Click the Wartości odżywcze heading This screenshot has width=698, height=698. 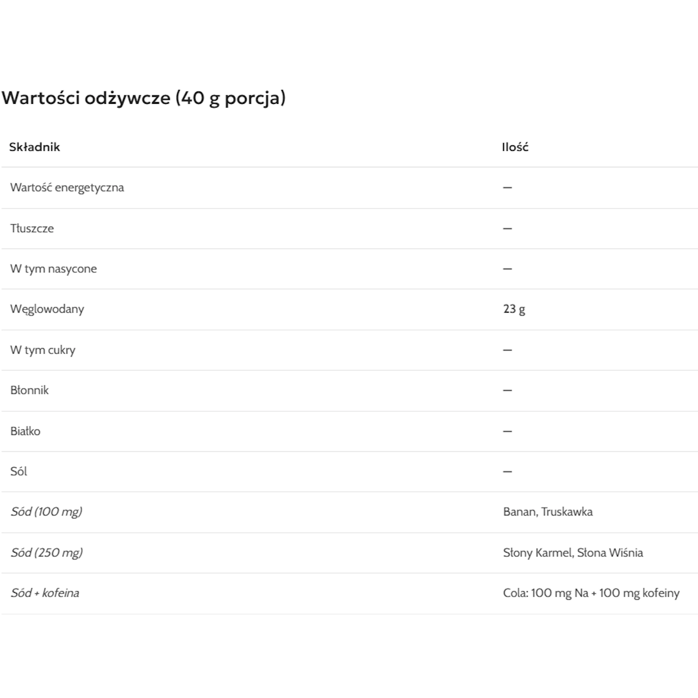coord(143,98)
